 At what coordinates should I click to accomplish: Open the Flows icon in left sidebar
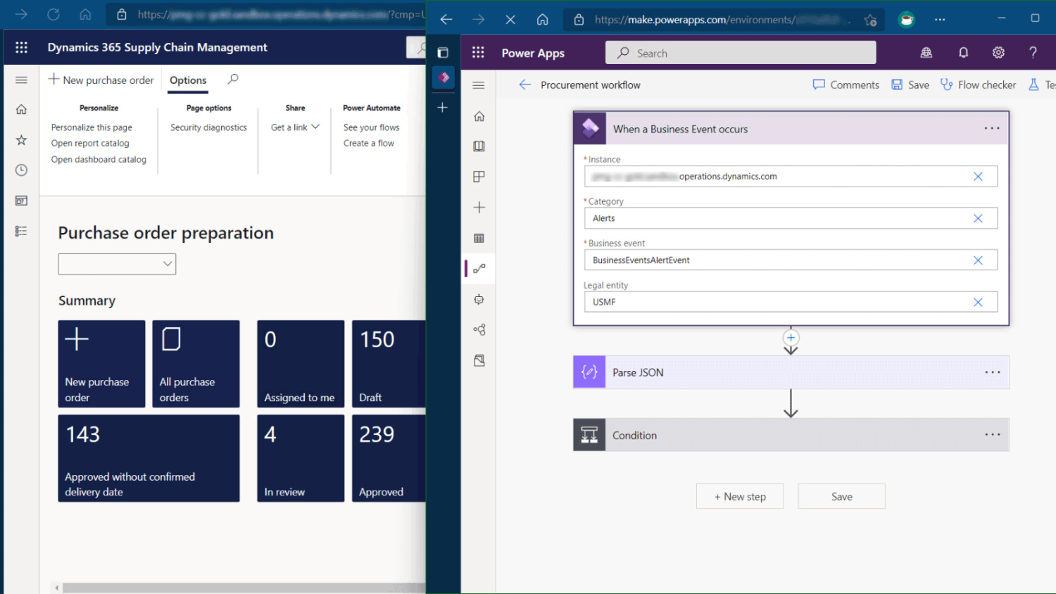pyautogui.click(x=479, y=269)
